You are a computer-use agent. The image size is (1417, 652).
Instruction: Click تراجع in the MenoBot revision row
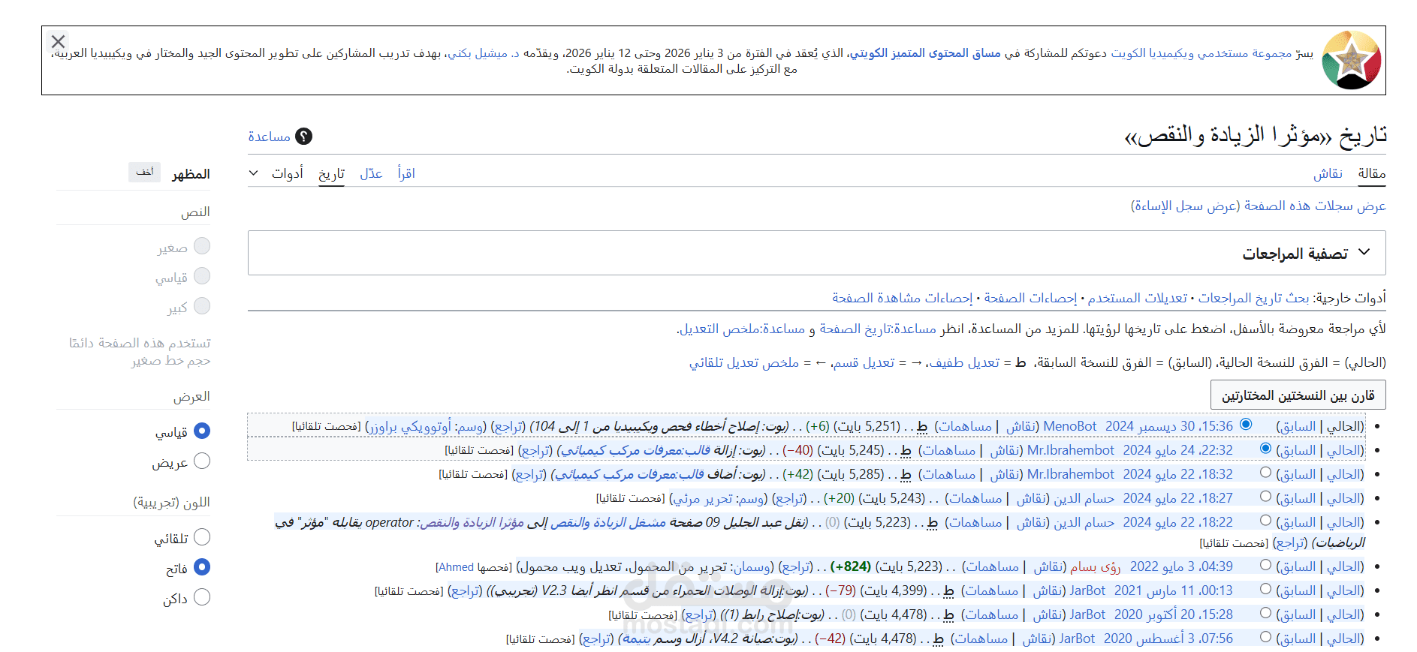(508, 426)
